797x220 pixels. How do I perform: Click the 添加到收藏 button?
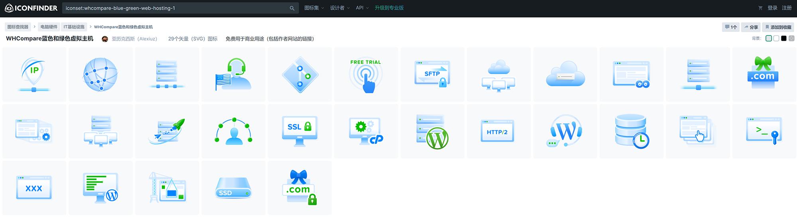[778, 27]
